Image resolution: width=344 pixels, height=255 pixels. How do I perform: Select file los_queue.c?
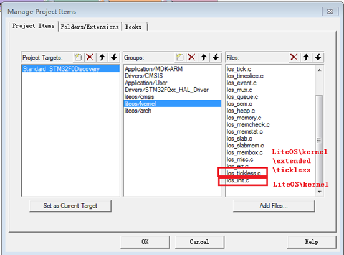coord(242,97)
